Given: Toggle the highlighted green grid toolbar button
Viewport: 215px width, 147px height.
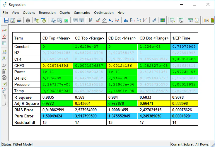Looking at the screenshot, I should (x=66, y=20).
